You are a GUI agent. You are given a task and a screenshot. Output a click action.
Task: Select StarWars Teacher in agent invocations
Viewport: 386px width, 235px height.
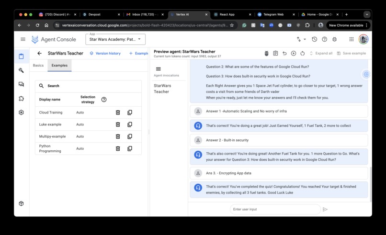coord(162,89)
